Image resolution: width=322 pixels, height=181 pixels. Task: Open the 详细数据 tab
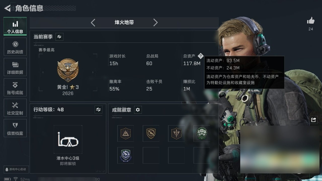pyautogui.click(x=15, y=68)
